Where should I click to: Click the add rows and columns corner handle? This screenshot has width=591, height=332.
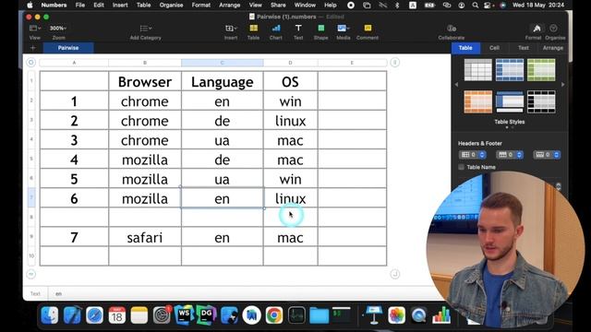tap(394, 274)
